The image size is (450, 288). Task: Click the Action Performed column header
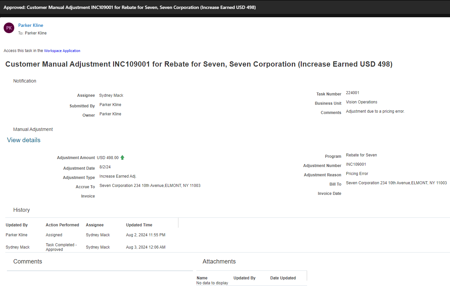[x=62, y=225]
